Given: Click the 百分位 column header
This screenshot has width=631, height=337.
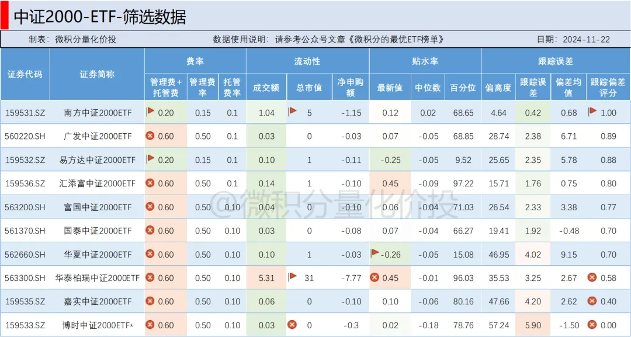Looking at the screenshot, I should [x=463, y=88].
